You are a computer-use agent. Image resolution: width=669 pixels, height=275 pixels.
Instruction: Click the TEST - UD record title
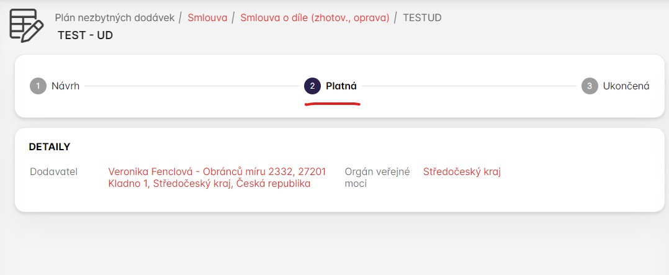(x=85, y=35)
